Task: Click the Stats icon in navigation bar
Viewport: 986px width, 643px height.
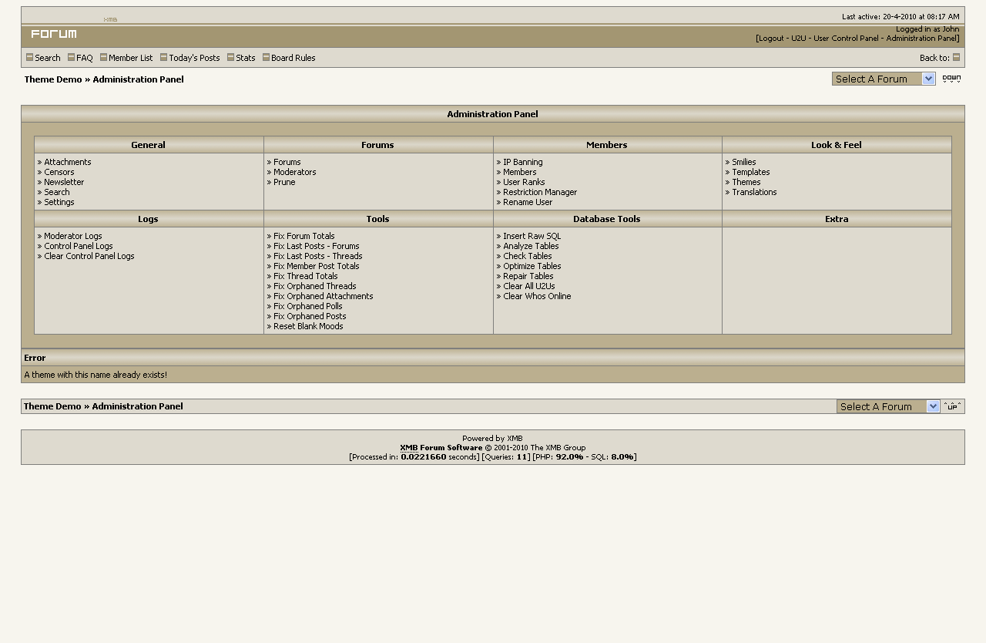Action: coord(230,57)
